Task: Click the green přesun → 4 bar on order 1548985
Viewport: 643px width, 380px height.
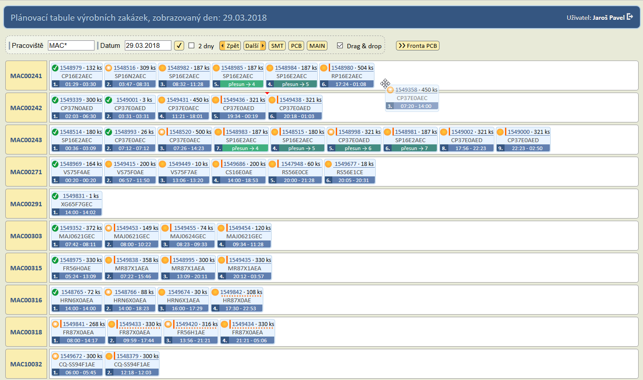Action: pos(241,84)
